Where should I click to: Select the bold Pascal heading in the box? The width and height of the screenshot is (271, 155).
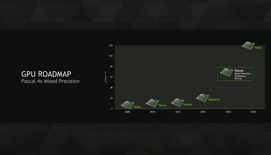pyautogui.click(x=239, y=70)
